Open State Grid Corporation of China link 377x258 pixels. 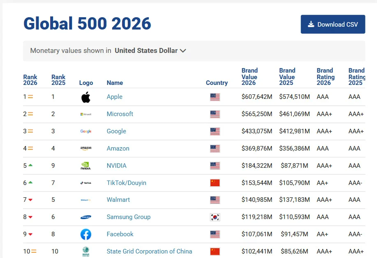(x=149, y=251)
